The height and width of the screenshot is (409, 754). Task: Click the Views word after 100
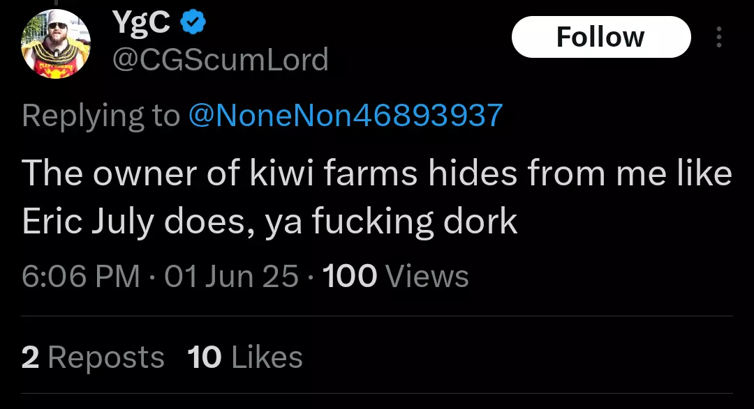[x=427, y=277]
